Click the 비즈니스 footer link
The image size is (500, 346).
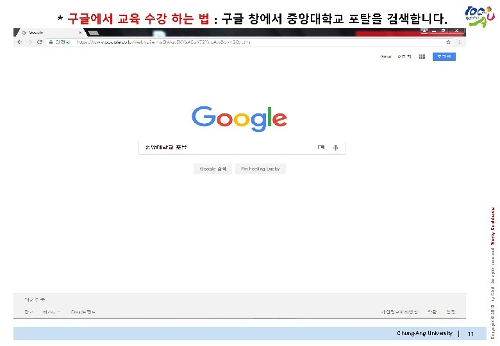52,311
